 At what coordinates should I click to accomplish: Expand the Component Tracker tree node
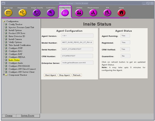click(4, 75)
